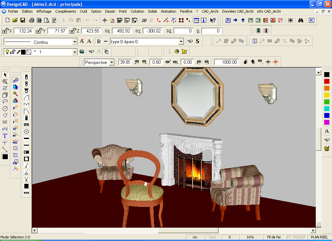Screen dimensions: 332x241
Task: Open the info CAD_Archi menu
Action: [x=269, y=11]
